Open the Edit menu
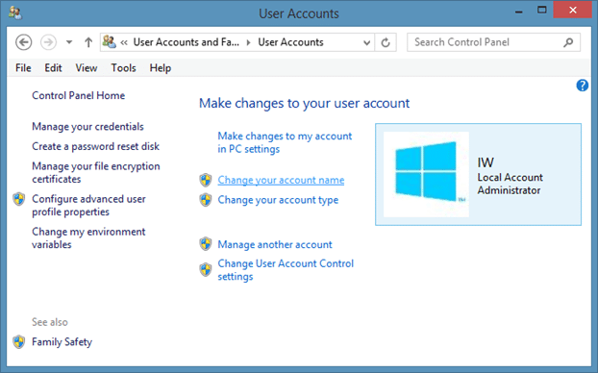Screen dimensions: 598x373 53,68
